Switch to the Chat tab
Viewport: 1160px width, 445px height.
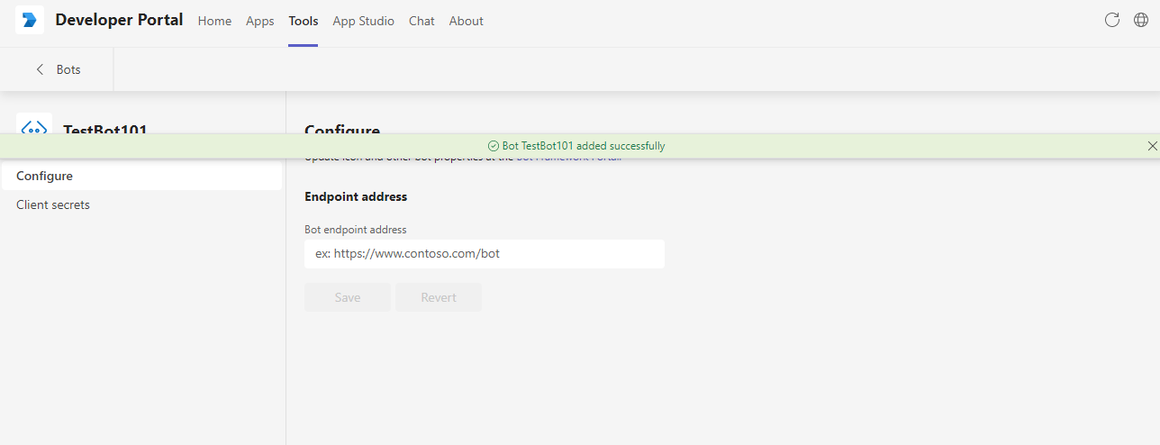coord(421,21)
